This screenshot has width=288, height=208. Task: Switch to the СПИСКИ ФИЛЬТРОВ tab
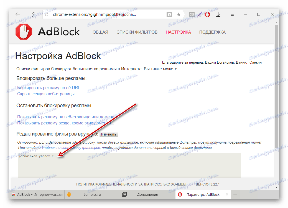click(x=137, y=32)
